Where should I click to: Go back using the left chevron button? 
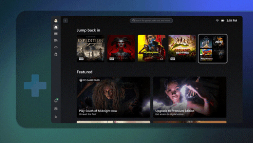point(65,21)
